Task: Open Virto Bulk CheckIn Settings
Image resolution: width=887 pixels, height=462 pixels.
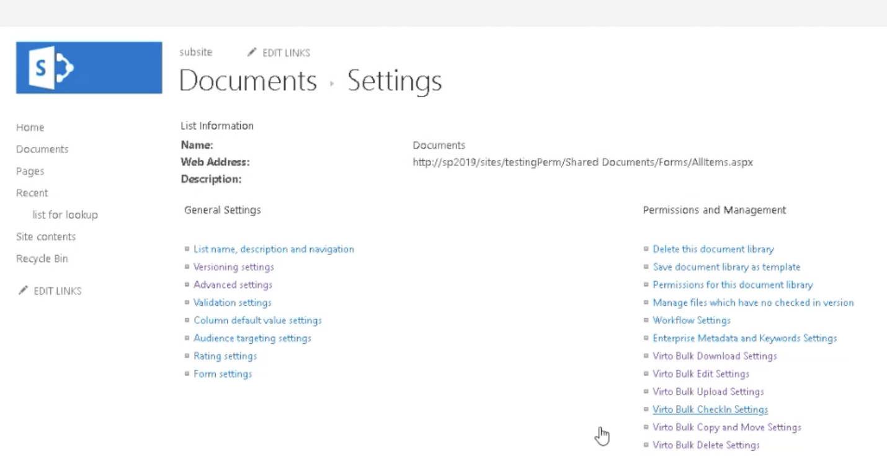Action: click(710, 409)
